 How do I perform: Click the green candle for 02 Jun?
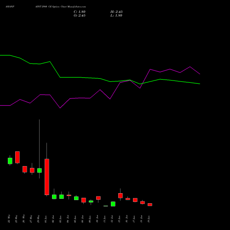54,197
